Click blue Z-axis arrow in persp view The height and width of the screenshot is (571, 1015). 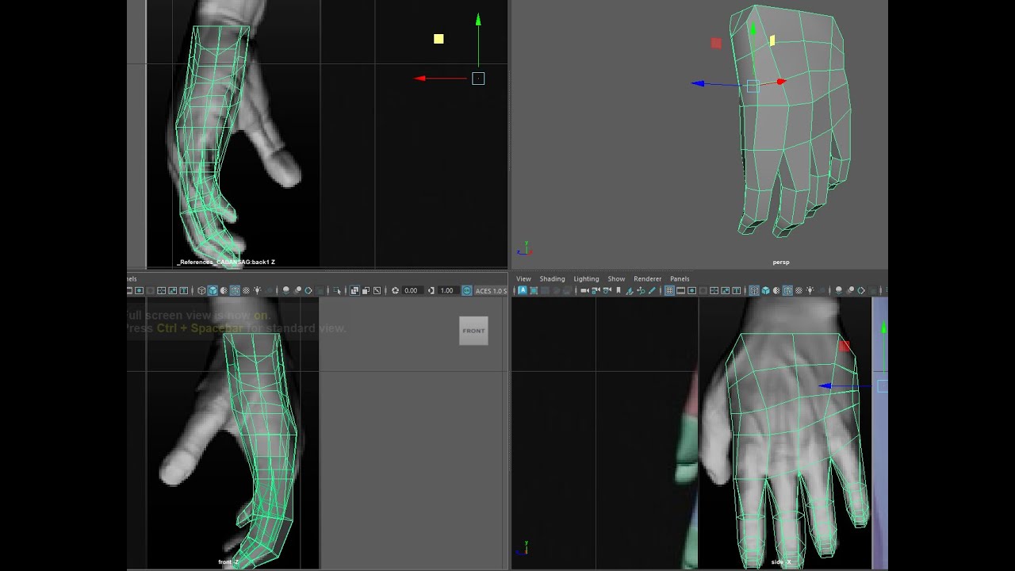click(698, 83)
